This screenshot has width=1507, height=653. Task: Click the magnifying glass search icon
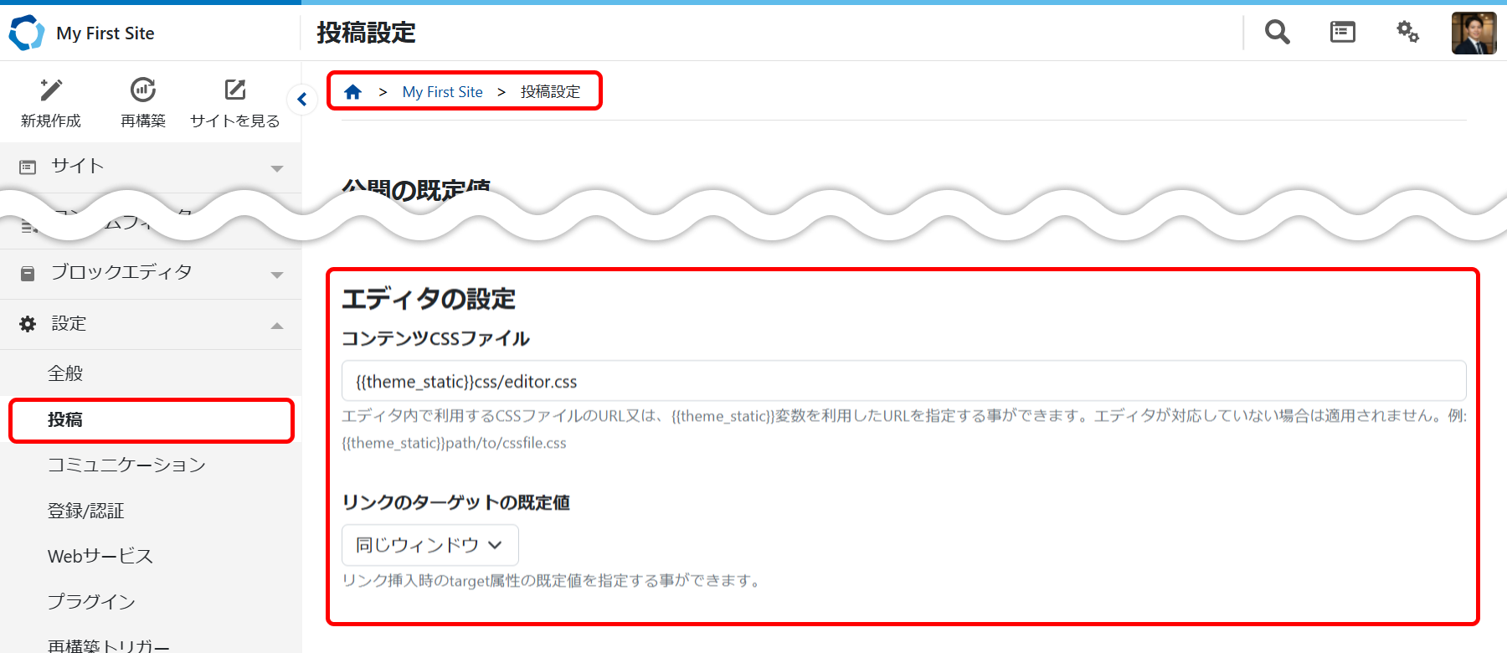[x=1277, y=33]
